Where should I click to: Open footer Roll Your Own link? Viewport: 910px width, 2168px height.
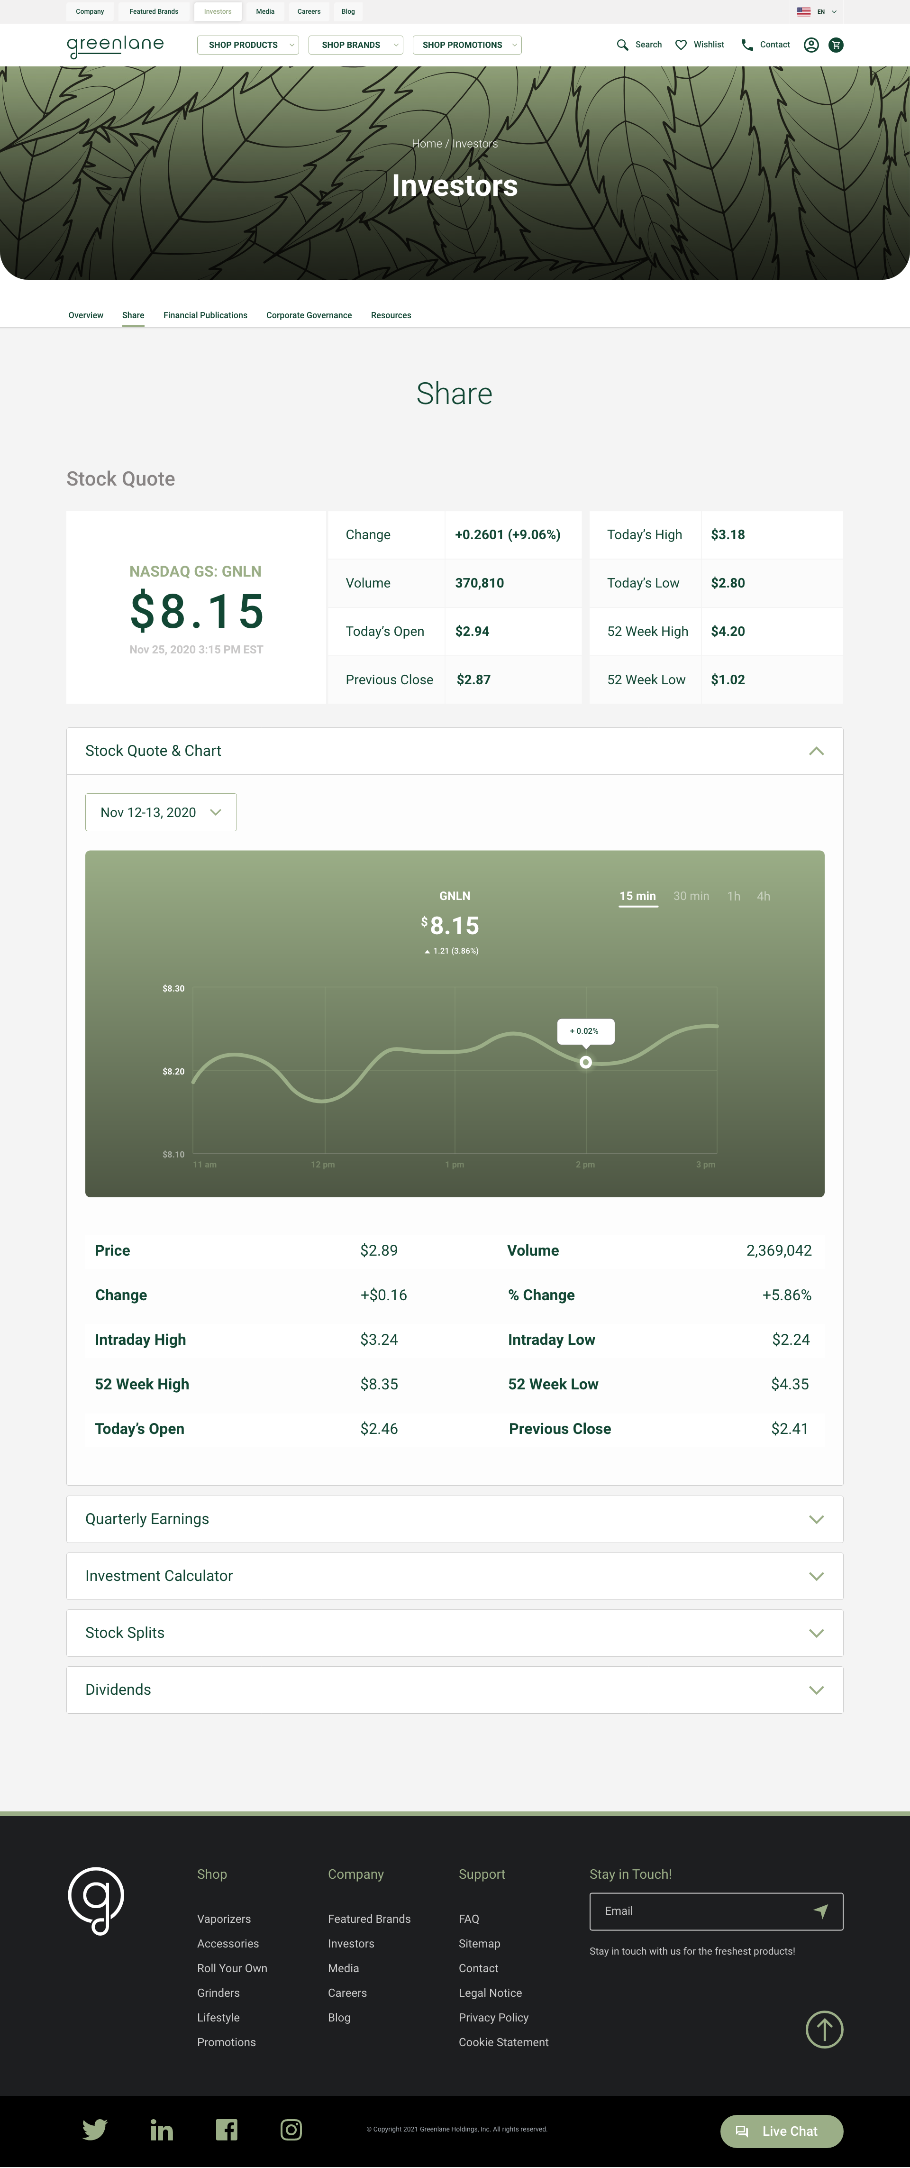(232, 1968)
